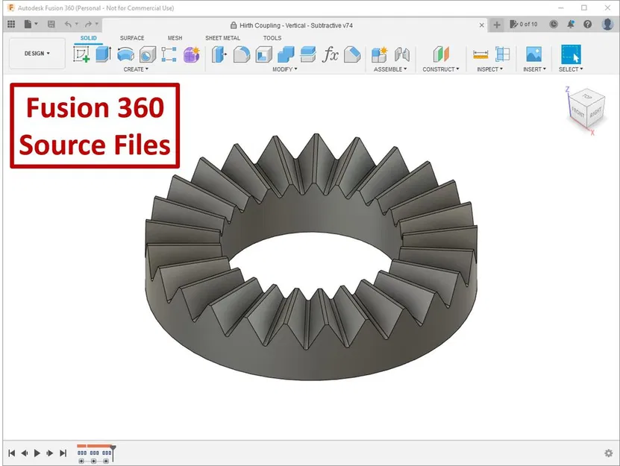This screenshot has height=466, width=620.
Task: Open the user profile avatar
Action: (x=607, y=24)
